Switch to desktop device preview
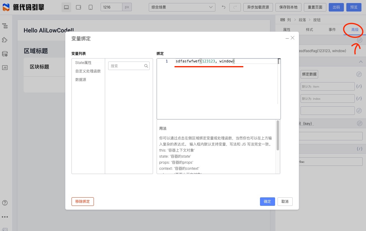The width and height of the screenshot is (366, 231). point(66,7)
